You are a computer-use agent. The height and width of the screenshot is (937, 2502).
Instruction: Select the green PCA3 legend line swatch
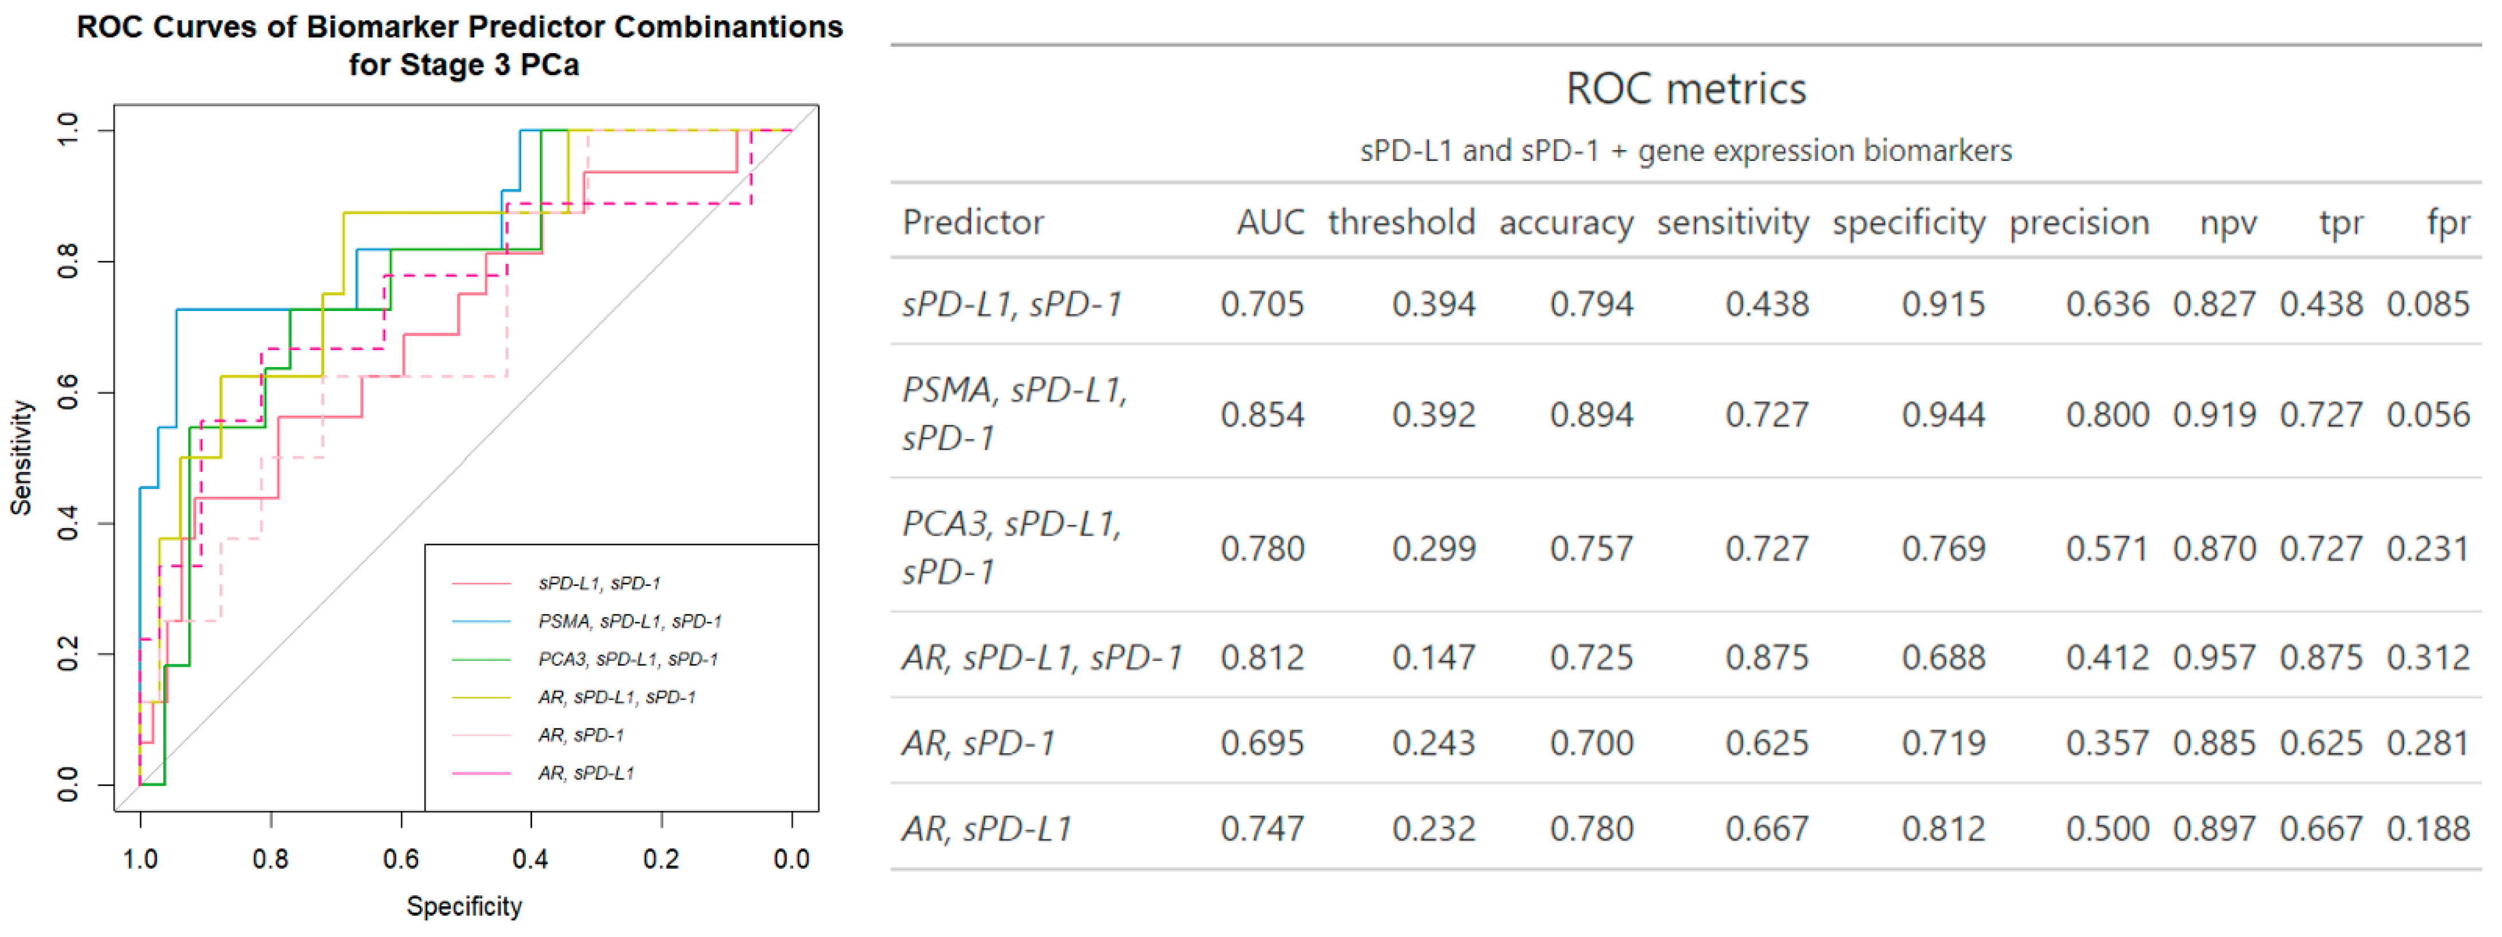[x=481, y=659]
